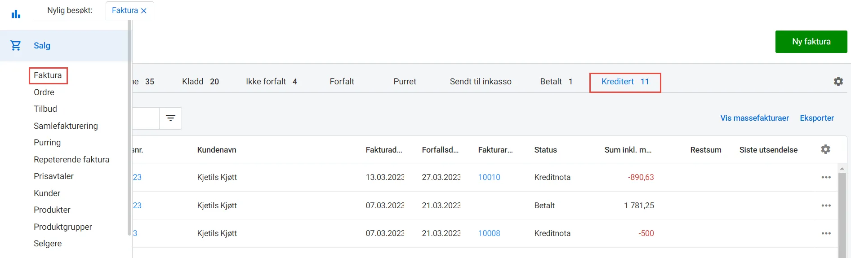Viewport: 851px width, 258px height.
Task: Select the Kreditert tab
Action: (625, 82)
